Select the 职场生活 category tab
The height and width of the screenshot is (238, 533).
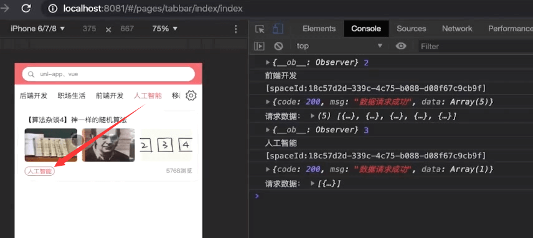(x=72, y=96)
